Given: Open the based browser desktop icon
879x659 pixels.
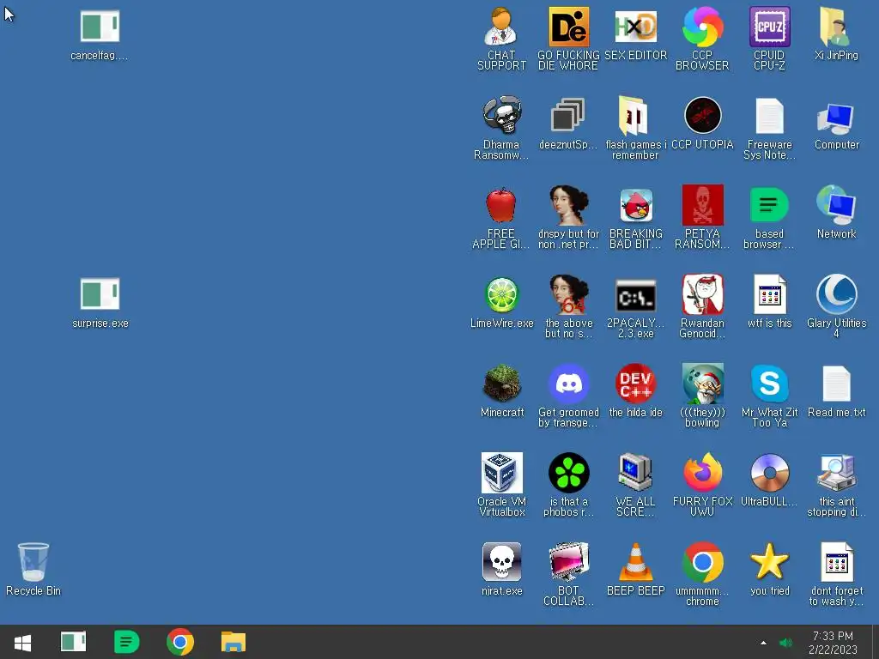Looking at the screenshot, I should click(770, 205).
